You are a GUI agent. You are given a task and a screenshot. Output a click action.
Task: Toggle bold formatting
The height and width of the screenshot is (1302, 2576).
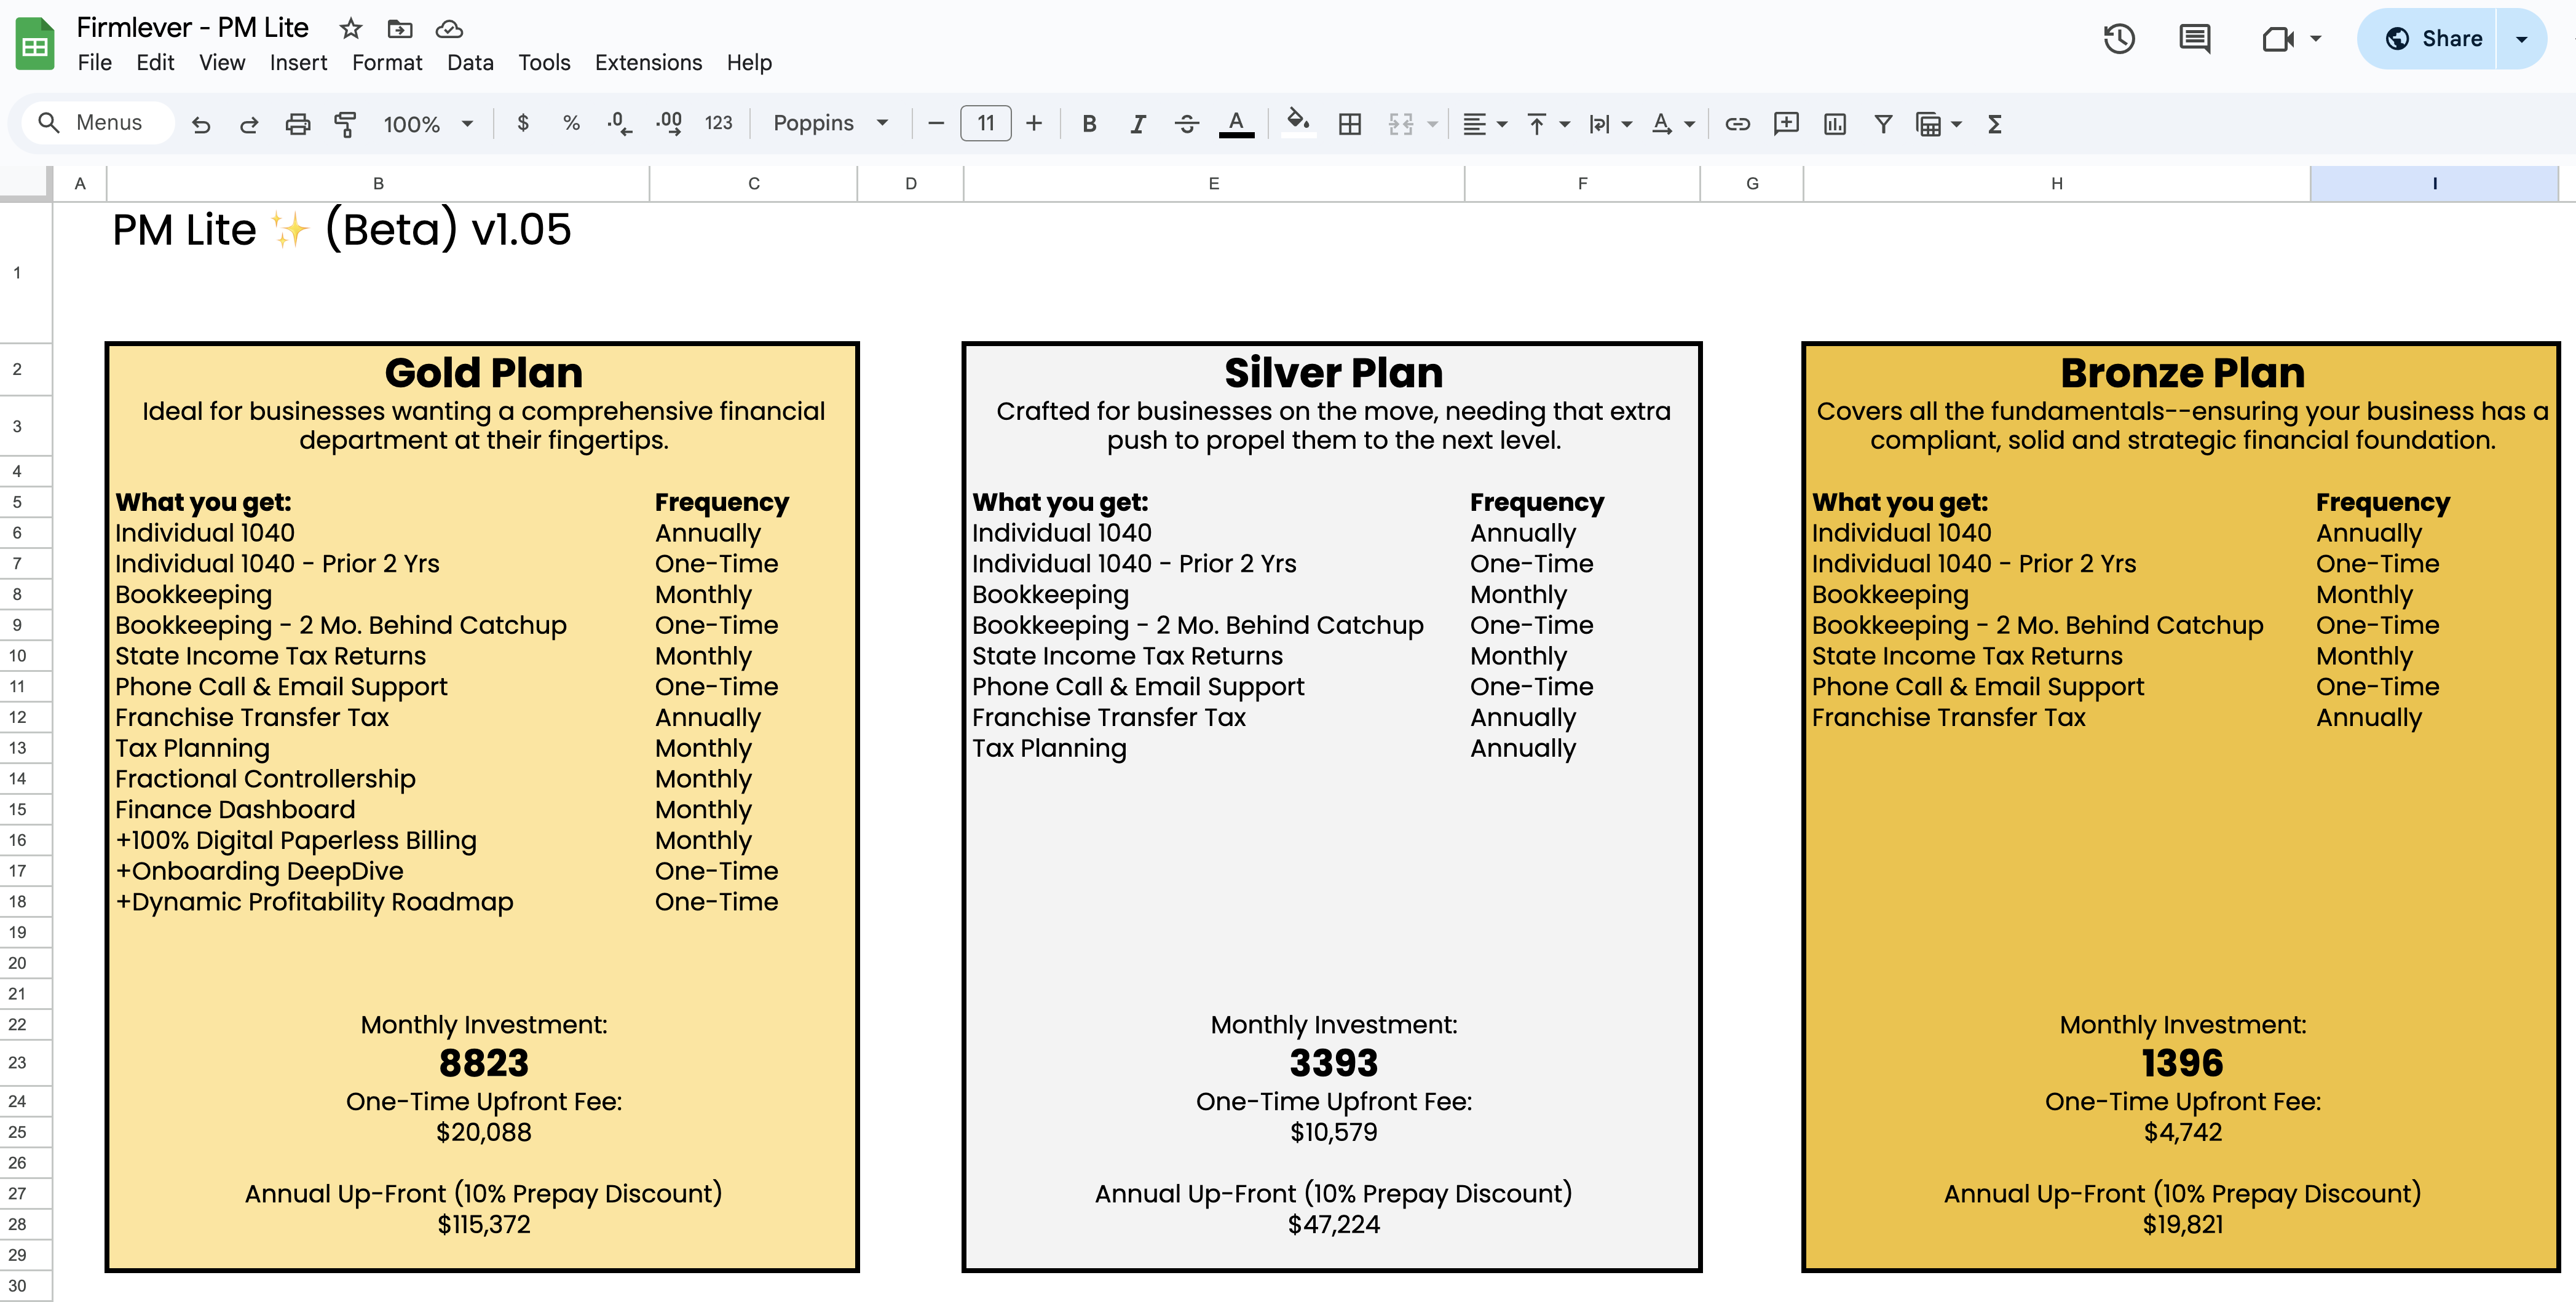point(1089,124)
